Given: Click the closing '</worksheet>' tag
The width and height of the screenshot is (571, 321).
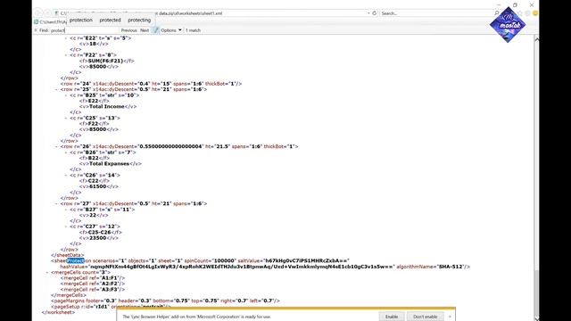Looking at the screenshot, I should (x=58, y=312).
